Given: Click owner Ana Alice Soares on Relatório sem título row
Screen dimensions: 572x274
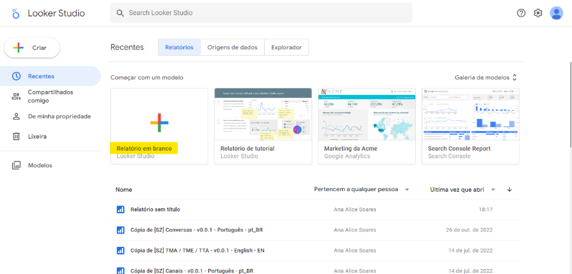Looking at the screenshot, I should tap(355, 209).
